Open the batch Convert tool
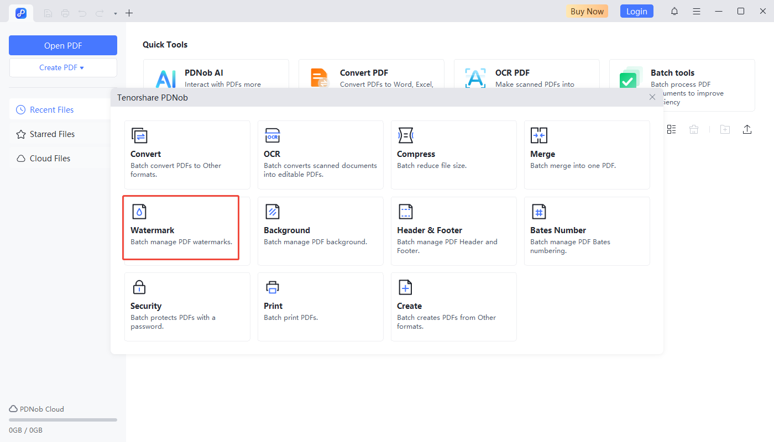The image size is (774, 442). pyautogui.click(x=187, y=155)
